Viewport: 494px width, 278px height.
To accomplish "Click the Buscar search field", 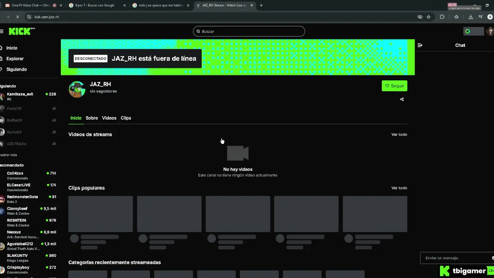I will click(249, 31).
